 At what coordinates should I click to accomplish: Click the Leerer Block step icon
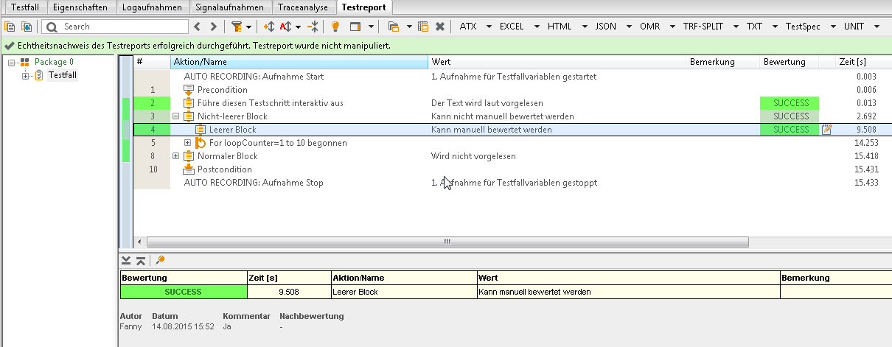[x=200, y=130]
